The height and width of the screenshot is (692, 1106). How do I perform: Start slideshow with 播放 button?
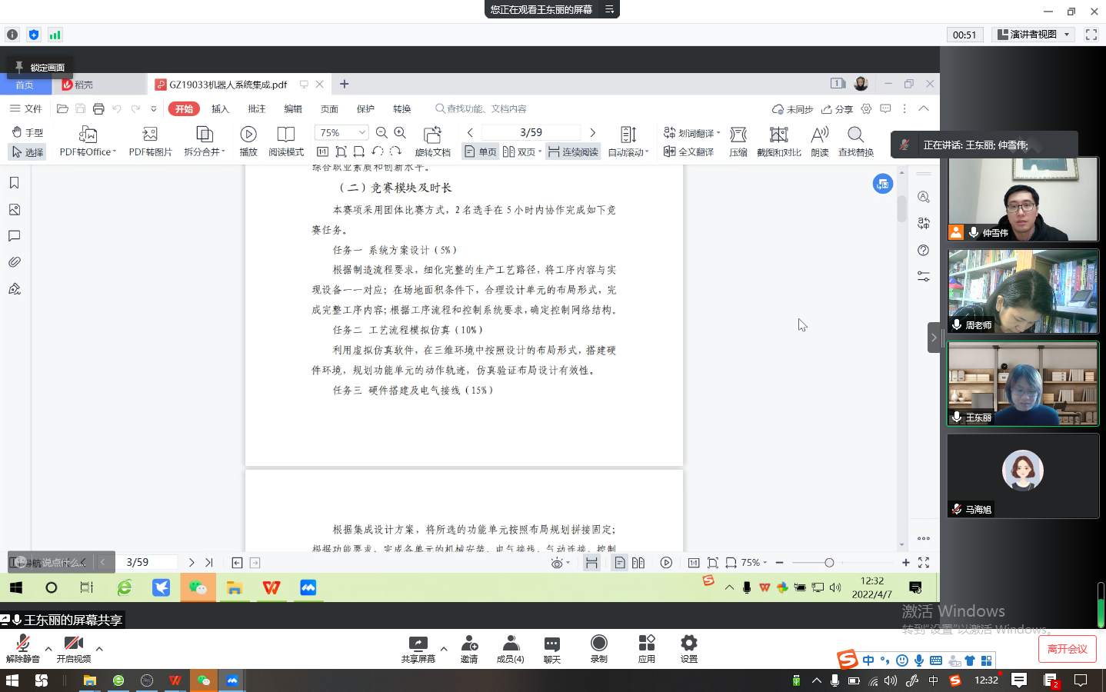point(248,141)
